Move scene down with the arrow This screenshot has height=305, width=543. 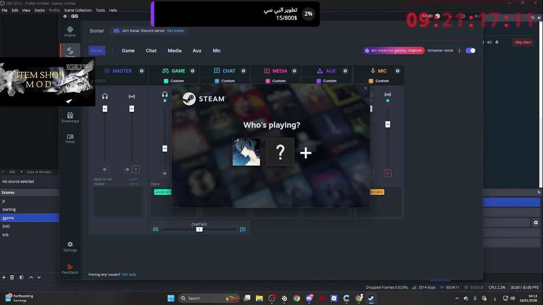[39, 277]
